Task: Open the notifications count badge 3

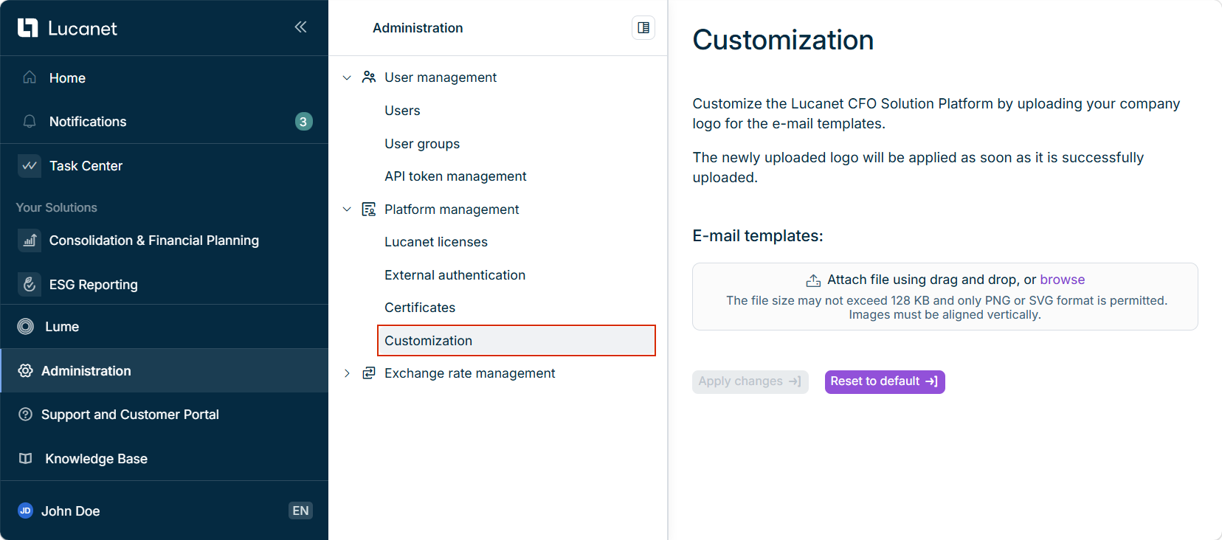Action: click(x=303, y=122)
